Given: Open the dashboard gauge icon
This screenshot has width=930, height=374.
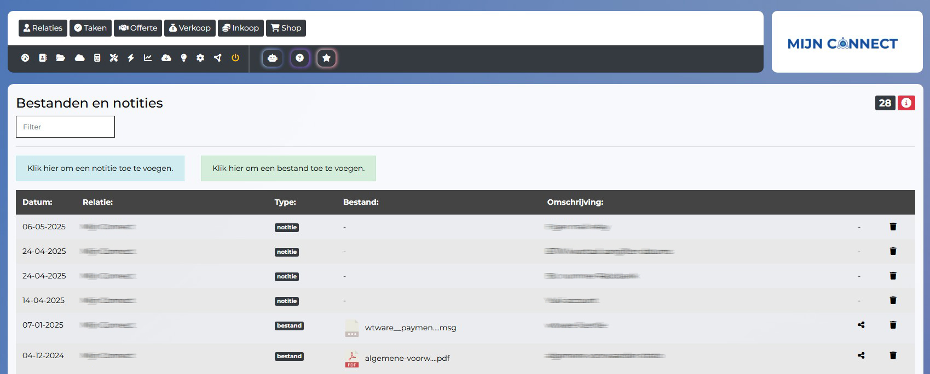Looking at the screenshot, I should (x=25, y=58).
